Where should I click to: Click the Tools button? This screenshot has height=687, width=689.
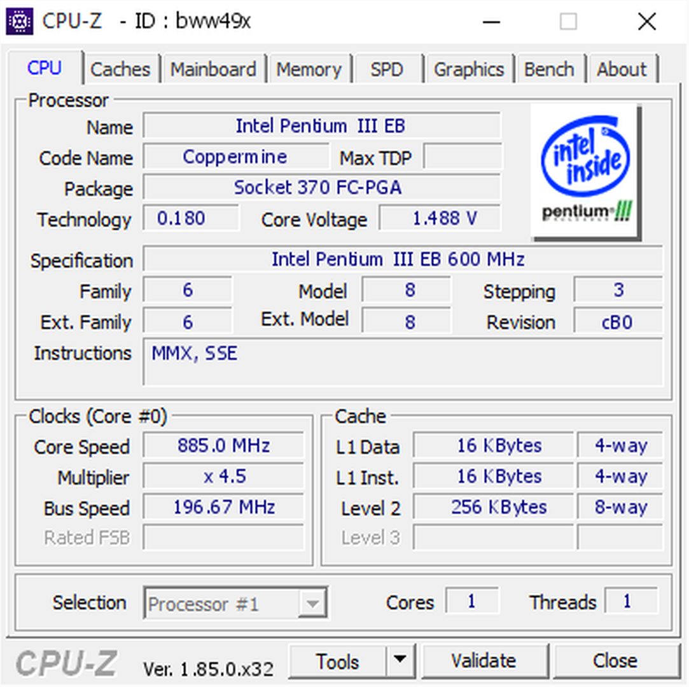coord(338,660)
